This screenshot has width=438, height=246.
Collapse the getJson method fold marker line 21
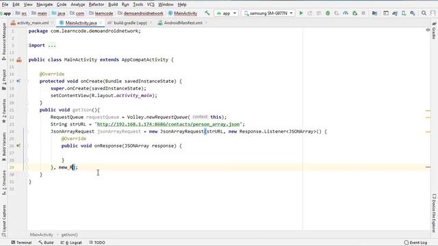tap(27, 110)
